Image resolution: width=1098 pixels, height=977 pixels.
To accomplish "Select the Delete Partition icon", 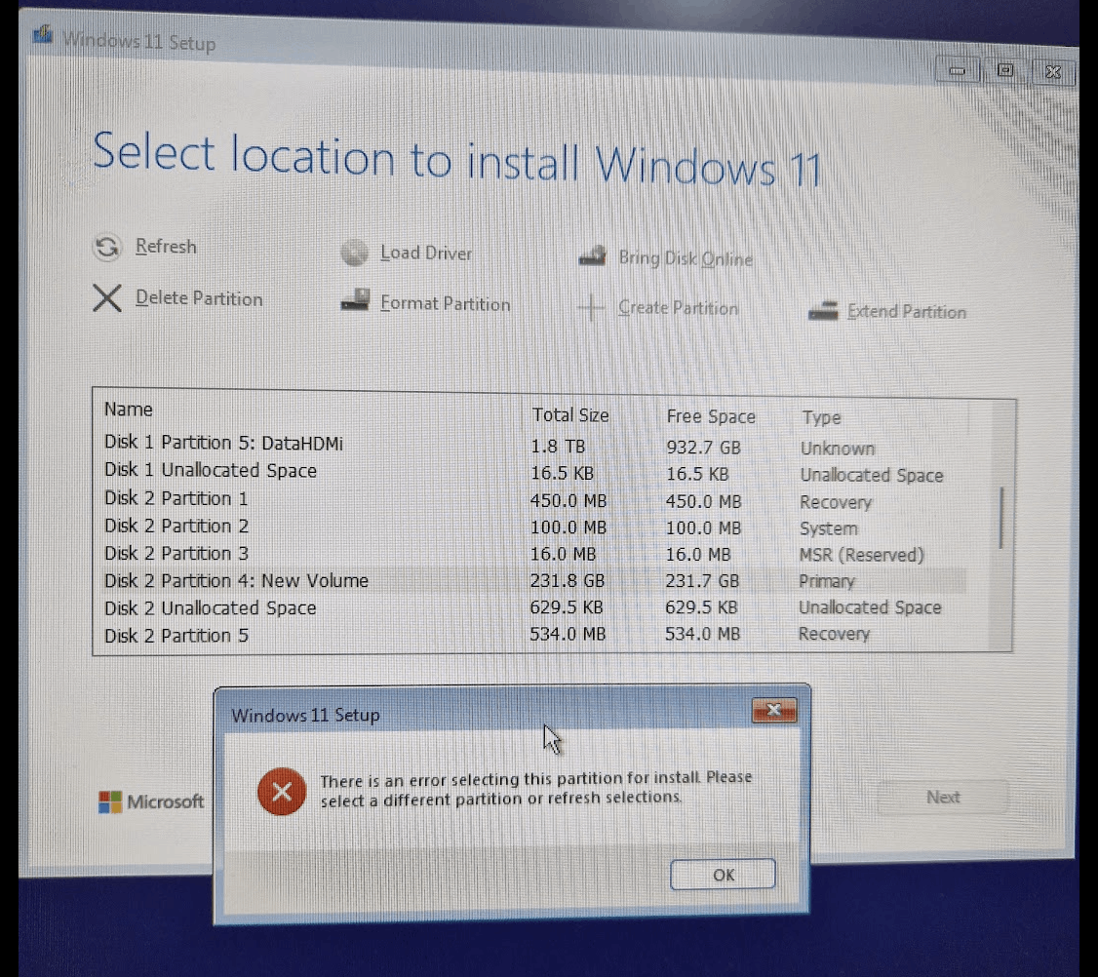I will pos(107,298).
